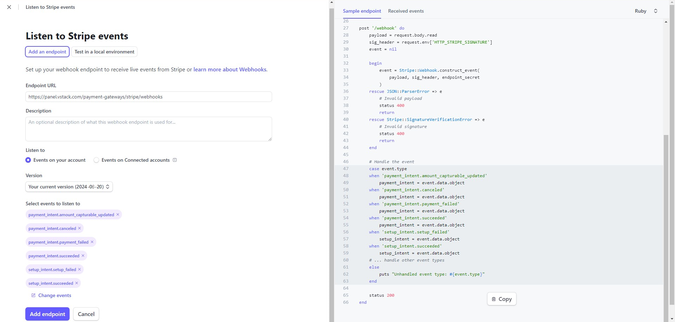Remove payment_intent.succeeded event chip
675x322 pixels.
tap(83, 256)
